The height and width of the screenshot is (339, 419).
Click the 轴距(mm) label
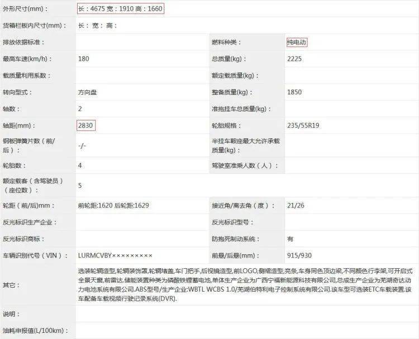tap(19, 125)
